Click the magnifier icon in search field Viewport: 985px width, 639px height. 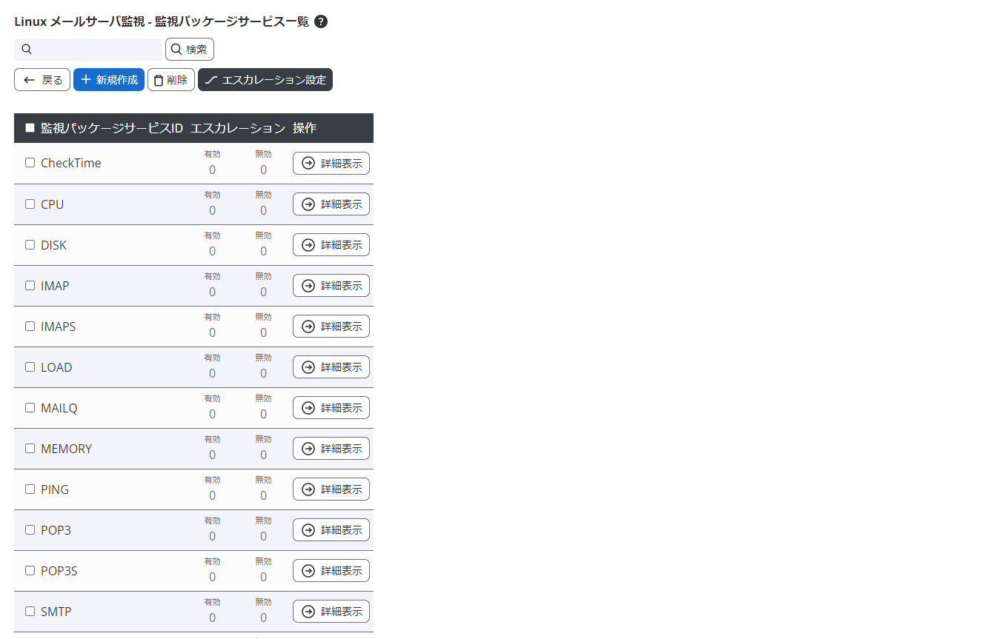pos(27,50)
